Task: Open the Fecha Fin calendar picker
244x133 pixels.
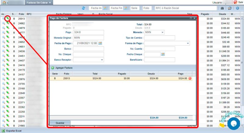Action: click(125, 8)
